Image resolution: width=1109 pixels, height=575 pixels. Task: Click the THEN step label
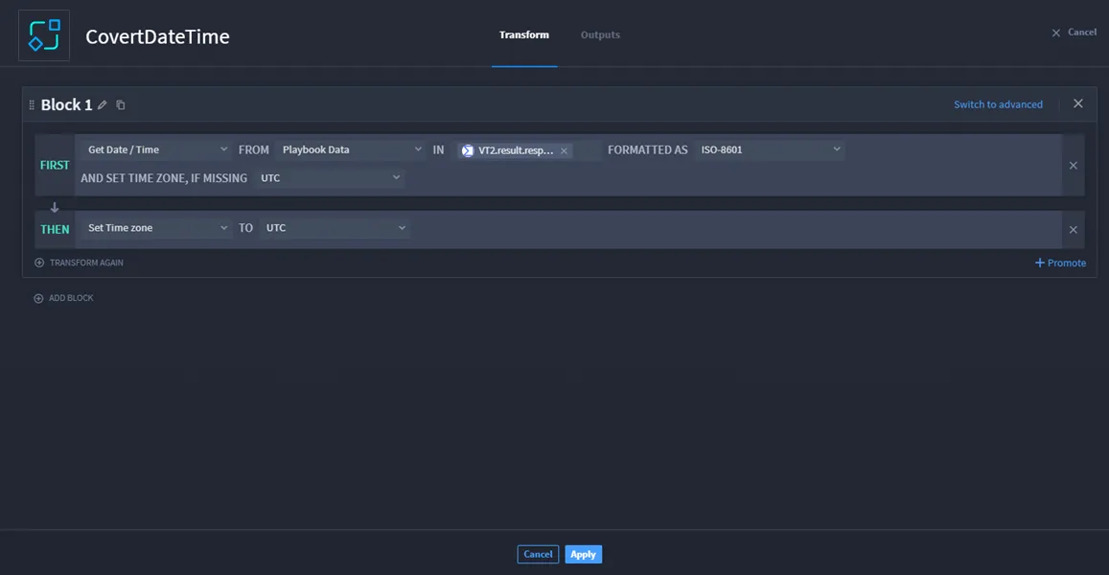pos(55,229)
